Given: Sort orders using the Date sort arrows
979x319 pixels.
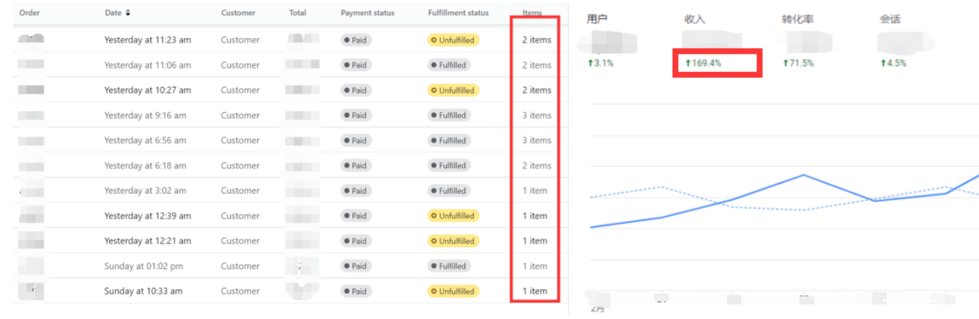Looking at the screenshot, I should click(129, 13).
